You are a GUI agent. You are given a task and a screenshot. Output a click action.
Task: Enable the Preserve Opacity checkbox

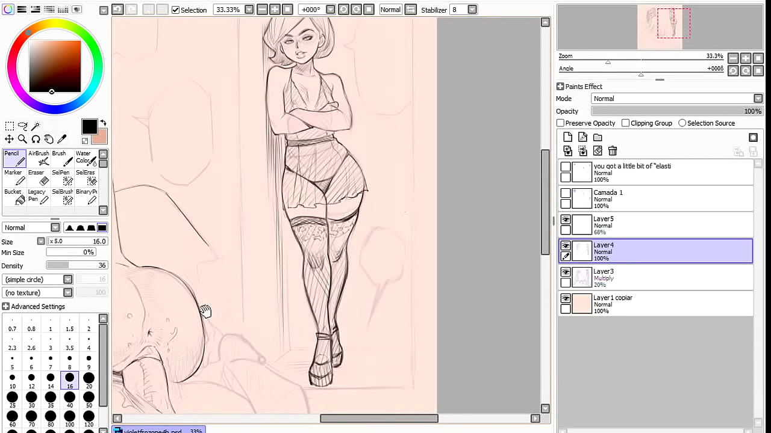[x=561, y=123]
